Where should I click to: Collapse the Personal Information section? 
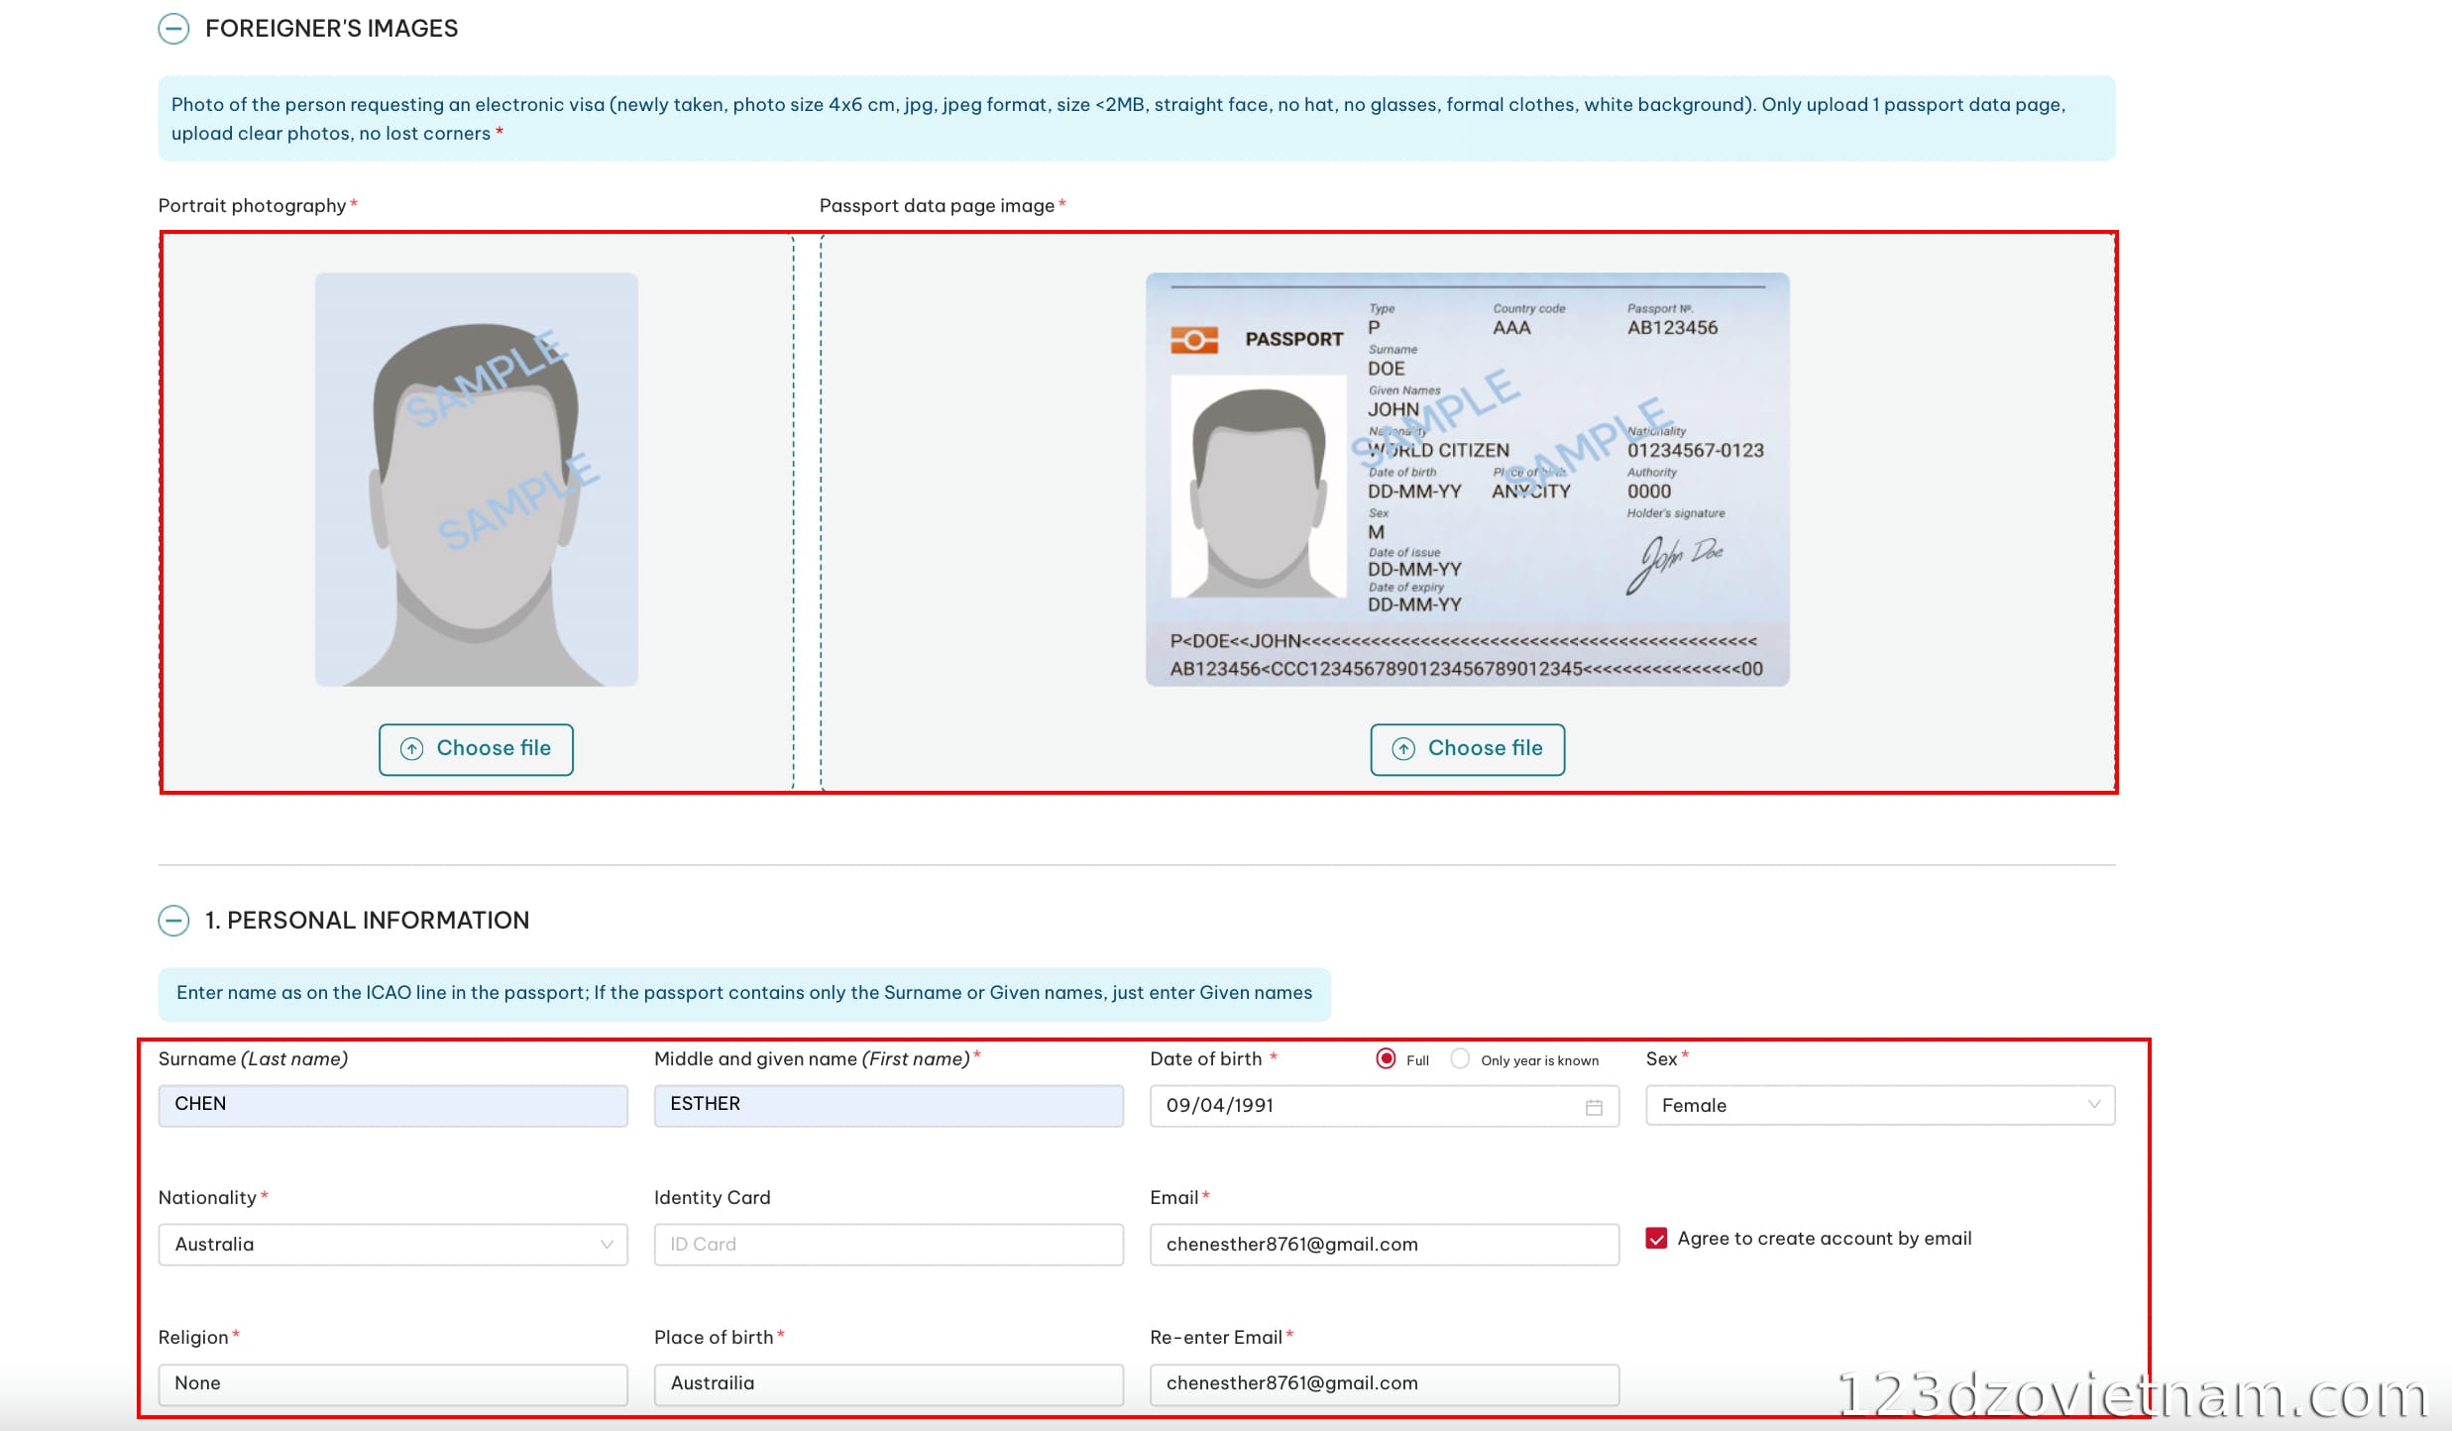coord(173,921)
